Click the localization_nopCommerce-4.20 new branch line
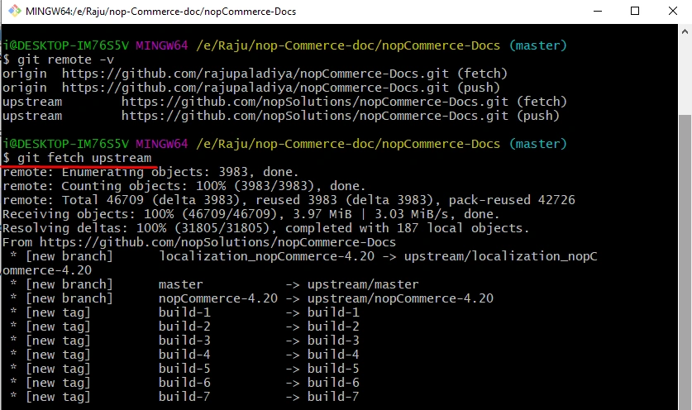This screenshot has width=692, height=410. (303, 256)
